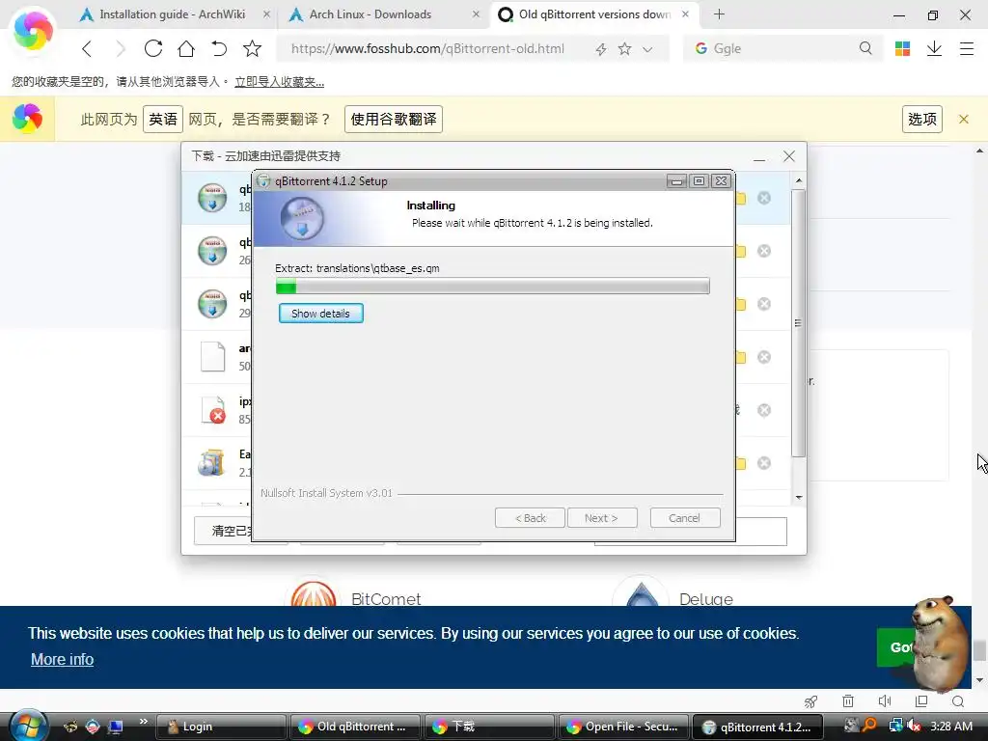Expand the address bar dropdown chevron
This screenshot has width=988, height=741.
click(x=647, y=49)
